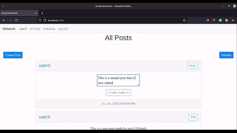The height and width of the screenshot is (133, 237).
Task: Click the textarea resize handle corner
Action: pos(138,85)
